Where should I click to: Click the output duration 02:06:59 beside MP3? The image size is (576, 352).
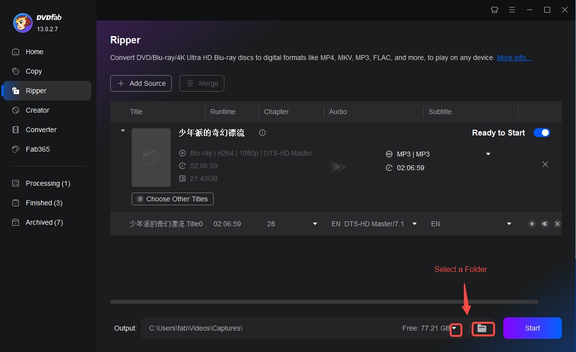[410, 168]
